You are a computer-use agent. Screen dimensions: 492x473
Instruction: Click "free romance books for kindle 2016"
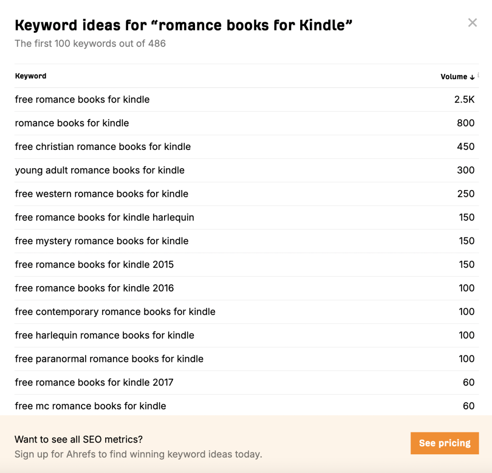click(94, 288)
